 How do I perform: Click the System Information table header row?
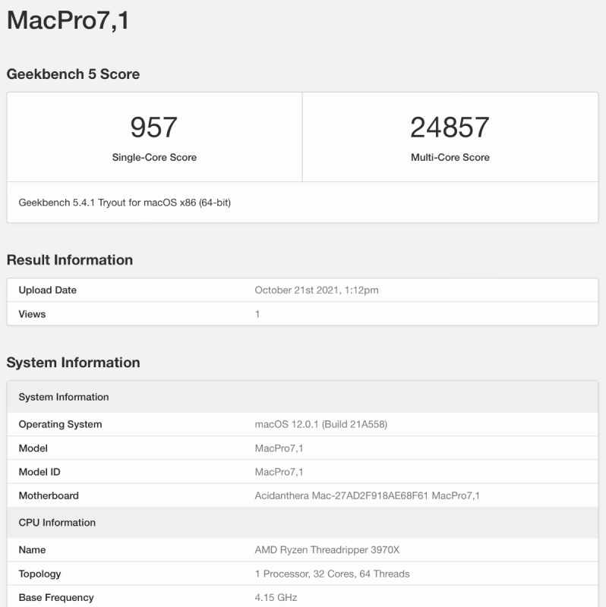pos(302,397)
